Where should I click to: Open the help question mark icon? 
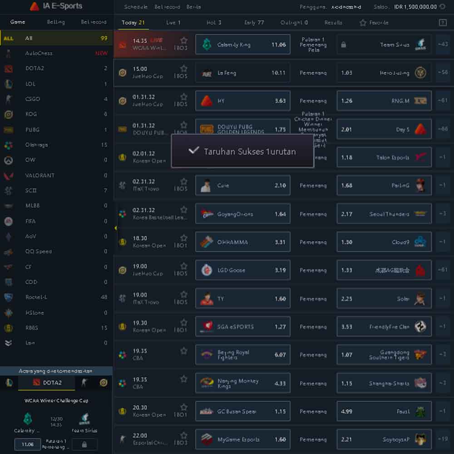(443, 23)
